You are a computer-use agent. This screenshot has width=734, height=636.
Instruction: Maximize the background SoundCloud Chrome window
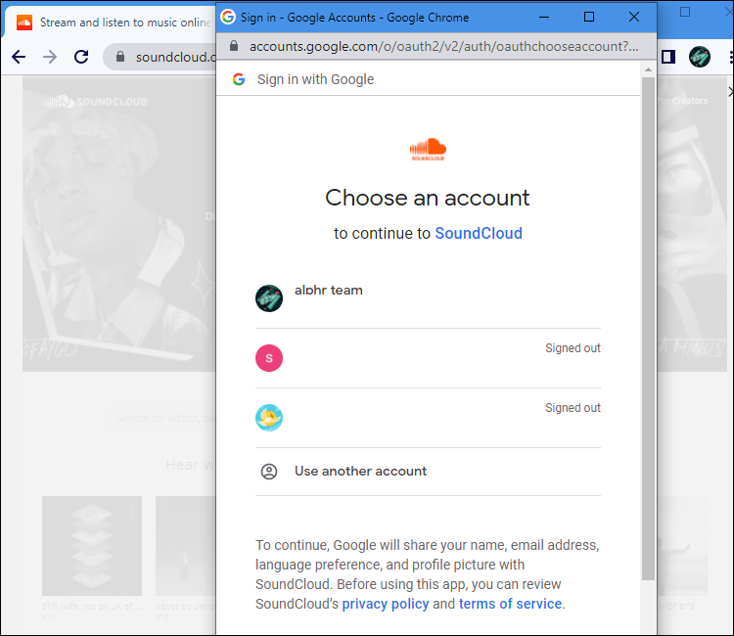point(685,12)
